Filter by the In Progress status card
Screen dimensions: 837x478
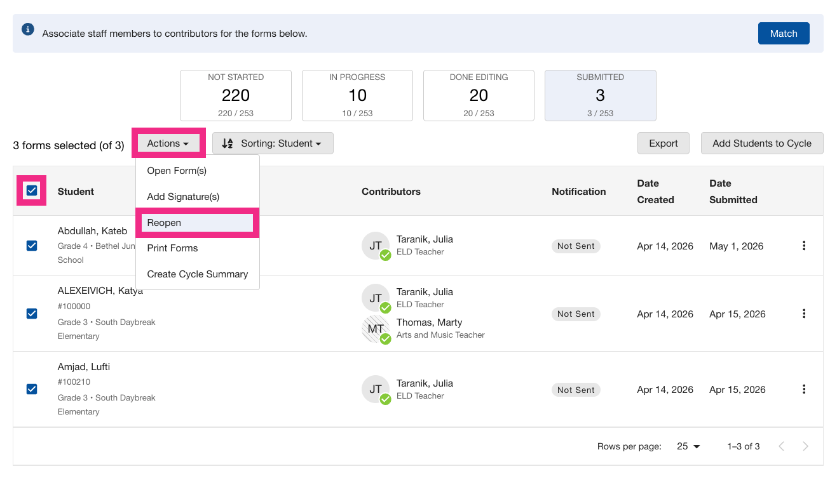tap(357, 95)
